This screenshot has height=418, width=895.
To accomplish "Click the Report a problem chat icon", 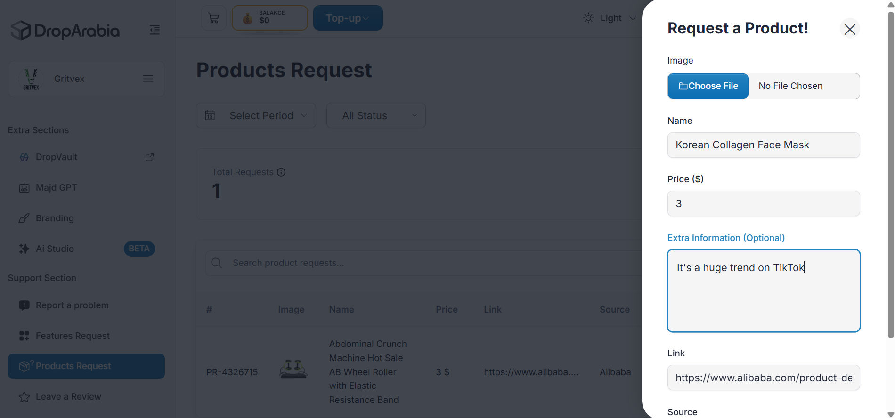I will (24, 305).
